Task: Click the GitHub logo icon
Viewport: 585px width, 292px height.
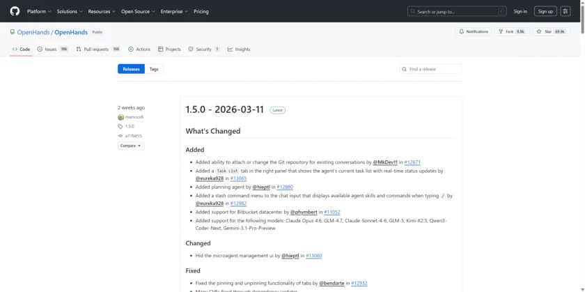Action: (15, 11)
